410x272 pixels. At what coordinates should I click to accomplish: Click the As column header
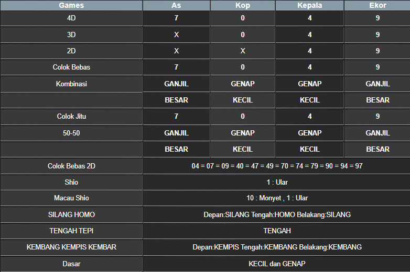tap(177, 5)
